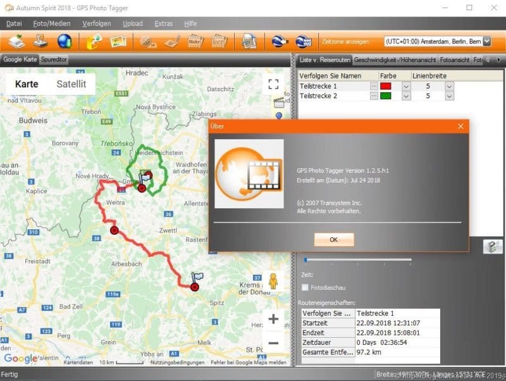
Task: Zoom out with the map minus button
Action: coord(273,343)
